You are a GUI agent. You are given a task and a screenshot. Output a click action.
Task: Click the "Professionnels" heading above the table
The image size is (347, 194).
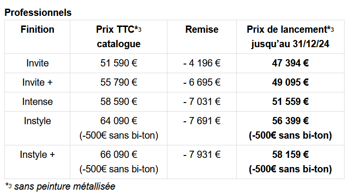[x=38, y=13]
